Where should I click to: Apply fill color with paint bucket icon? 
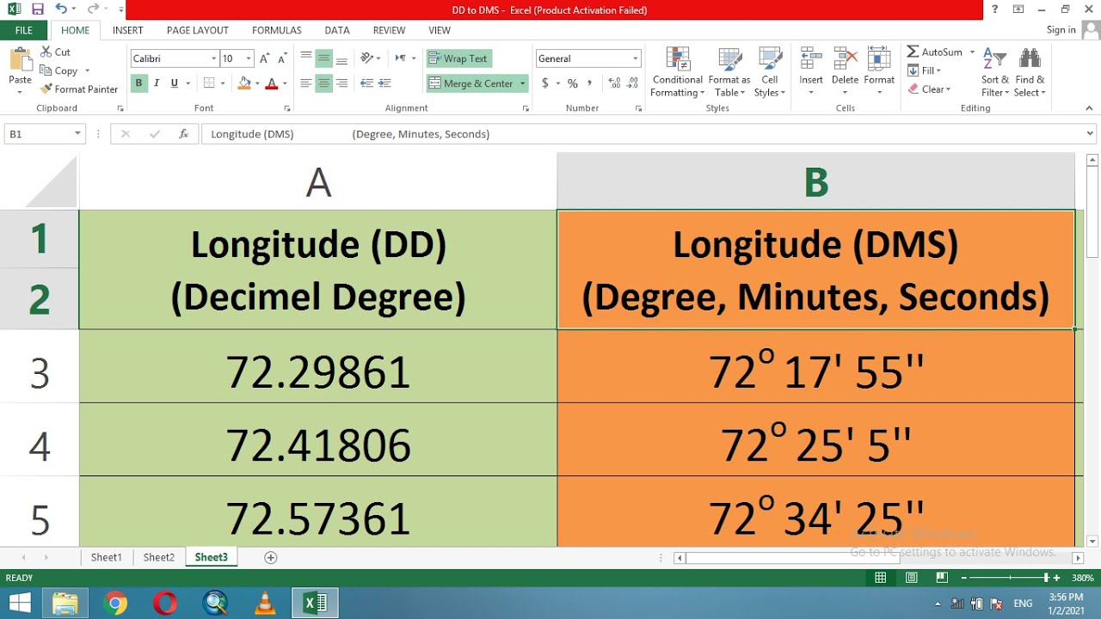pyautogui.click(x=244, y=83)
